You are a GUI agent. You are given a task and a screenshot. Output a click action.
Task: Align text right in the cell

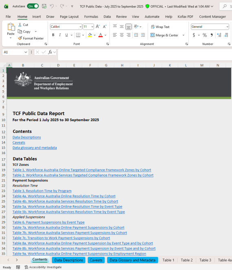tap(128, 35)
